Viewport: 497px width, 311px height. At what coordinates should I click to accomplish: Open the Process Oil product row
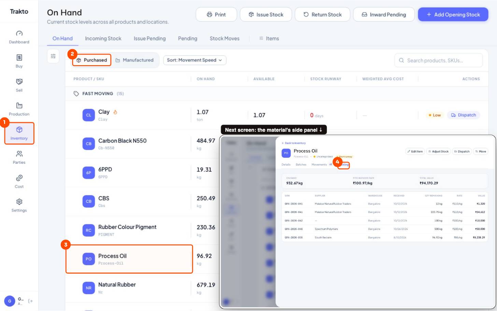point(129,259)
